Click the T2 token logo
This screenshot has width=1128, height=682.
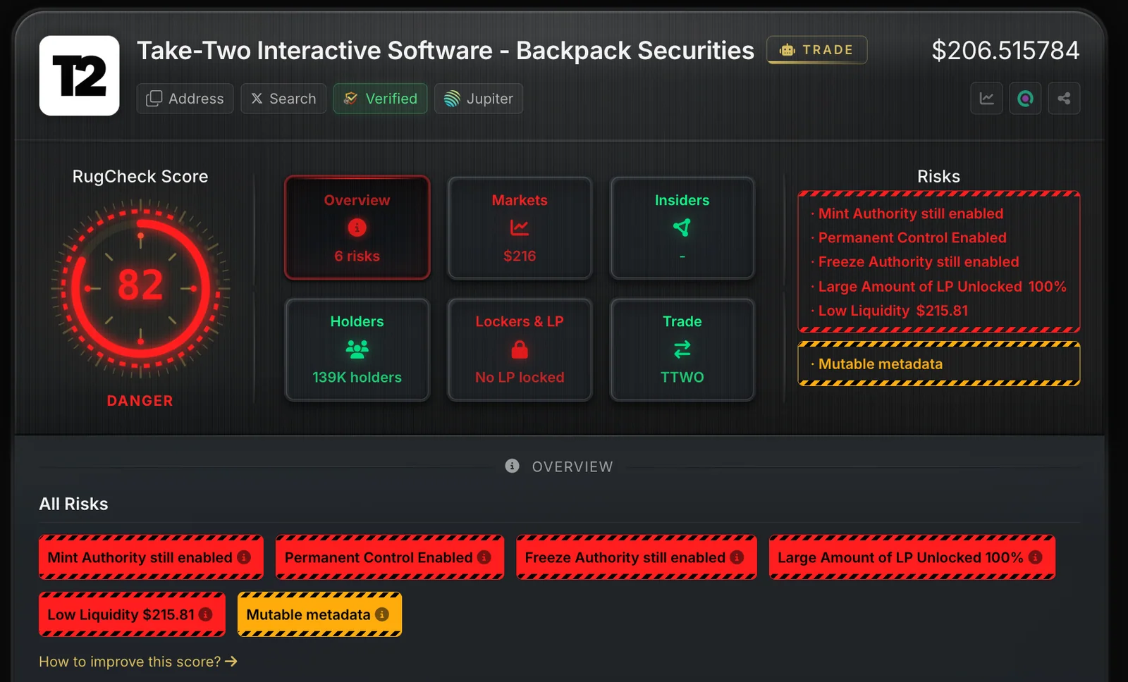coord(79,75)
